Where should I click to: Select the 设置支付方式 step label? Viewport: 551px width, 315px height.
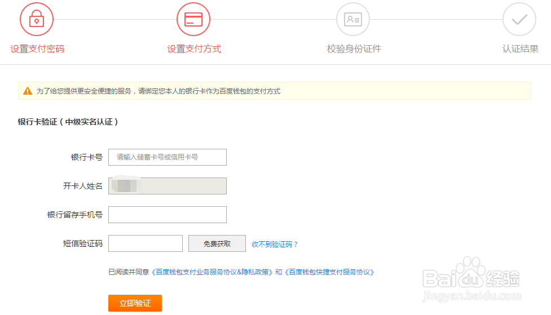point(194,49)
